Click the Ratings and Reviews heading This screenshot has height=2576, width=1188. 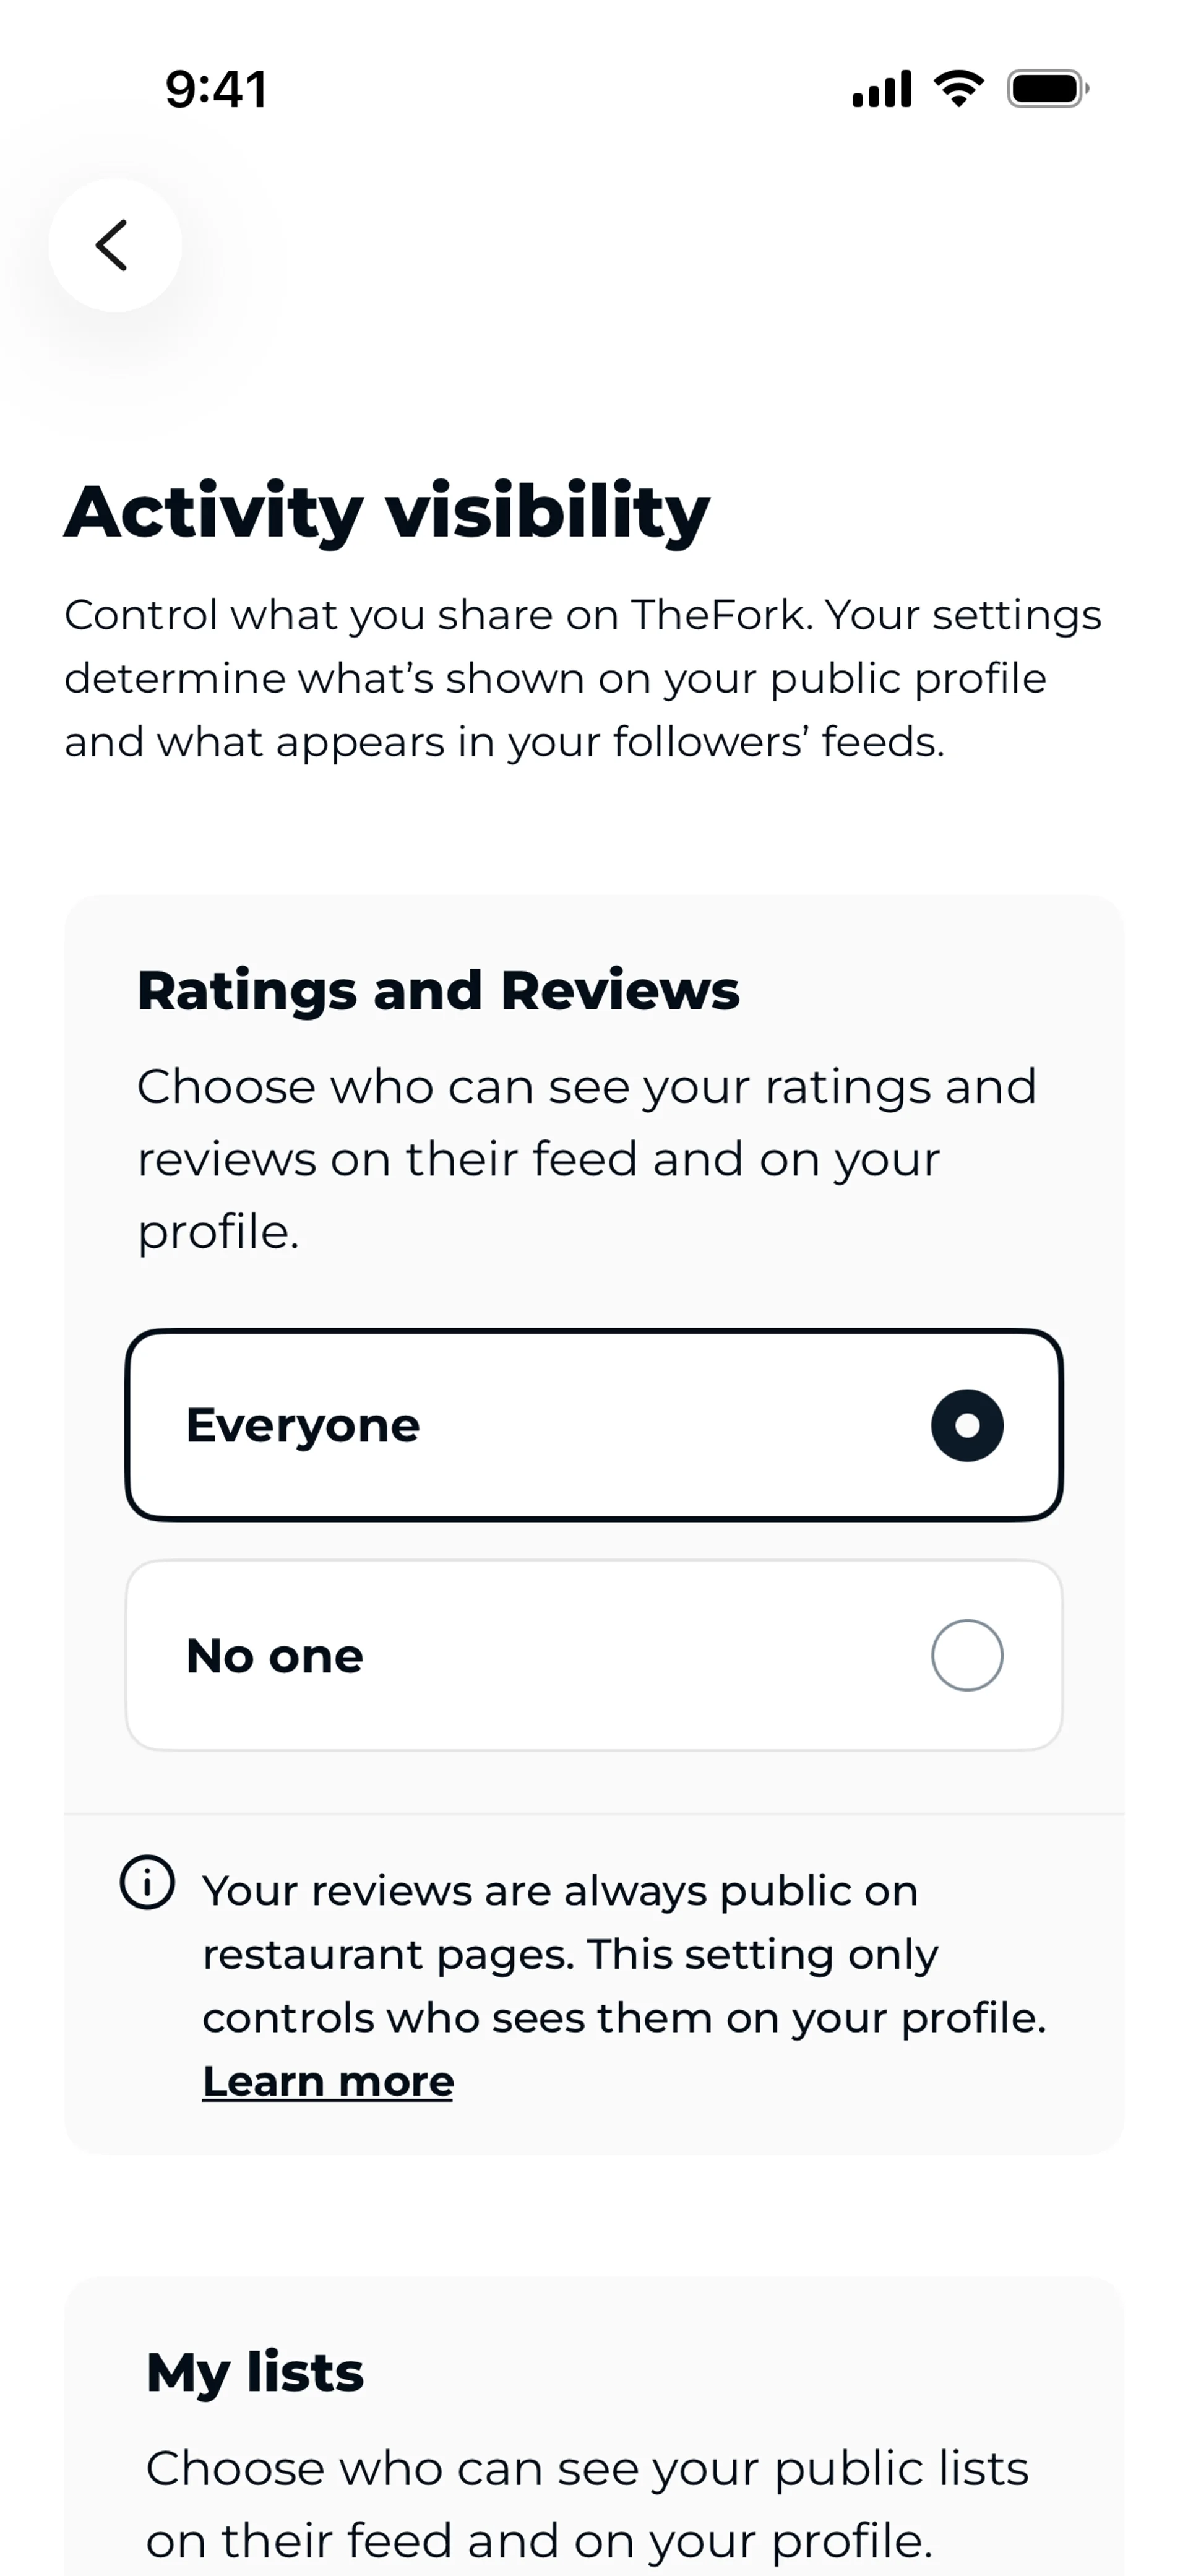click(x=438, y=991)
